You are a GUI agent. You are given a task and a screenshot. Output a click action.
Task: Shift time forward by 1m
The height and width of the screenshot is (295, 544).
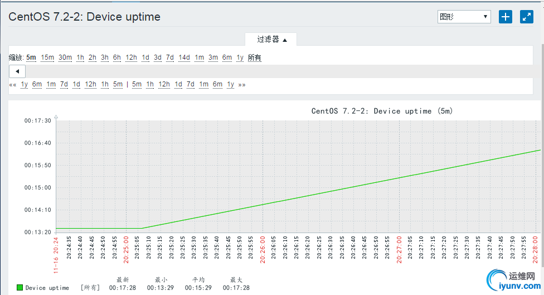[203, 84]
